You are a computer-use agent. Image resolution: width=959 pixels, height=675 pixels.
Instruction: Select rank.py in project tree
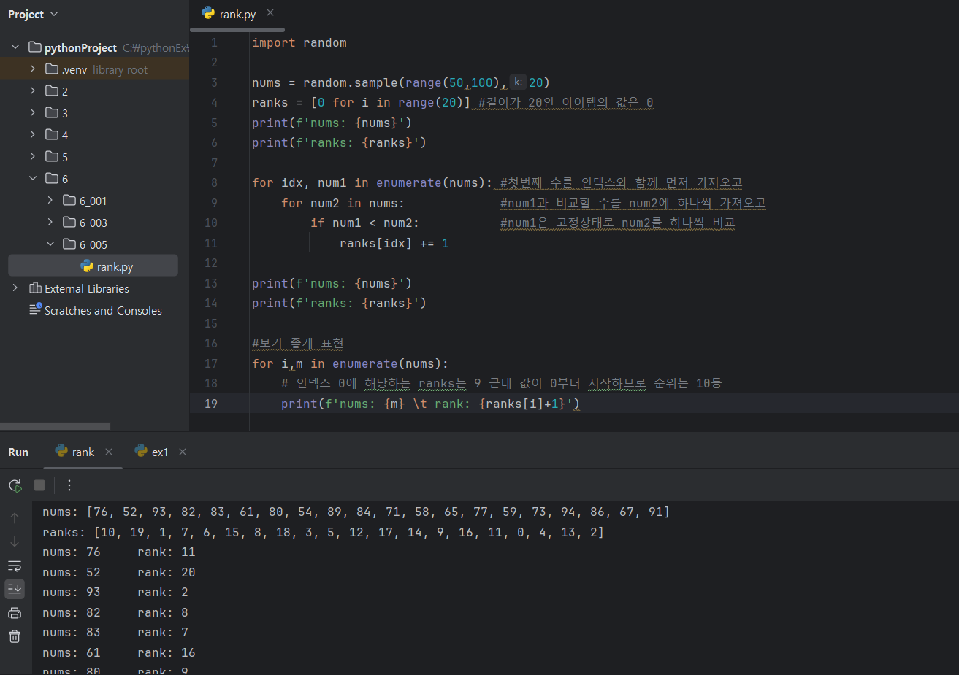click(114, 266)
